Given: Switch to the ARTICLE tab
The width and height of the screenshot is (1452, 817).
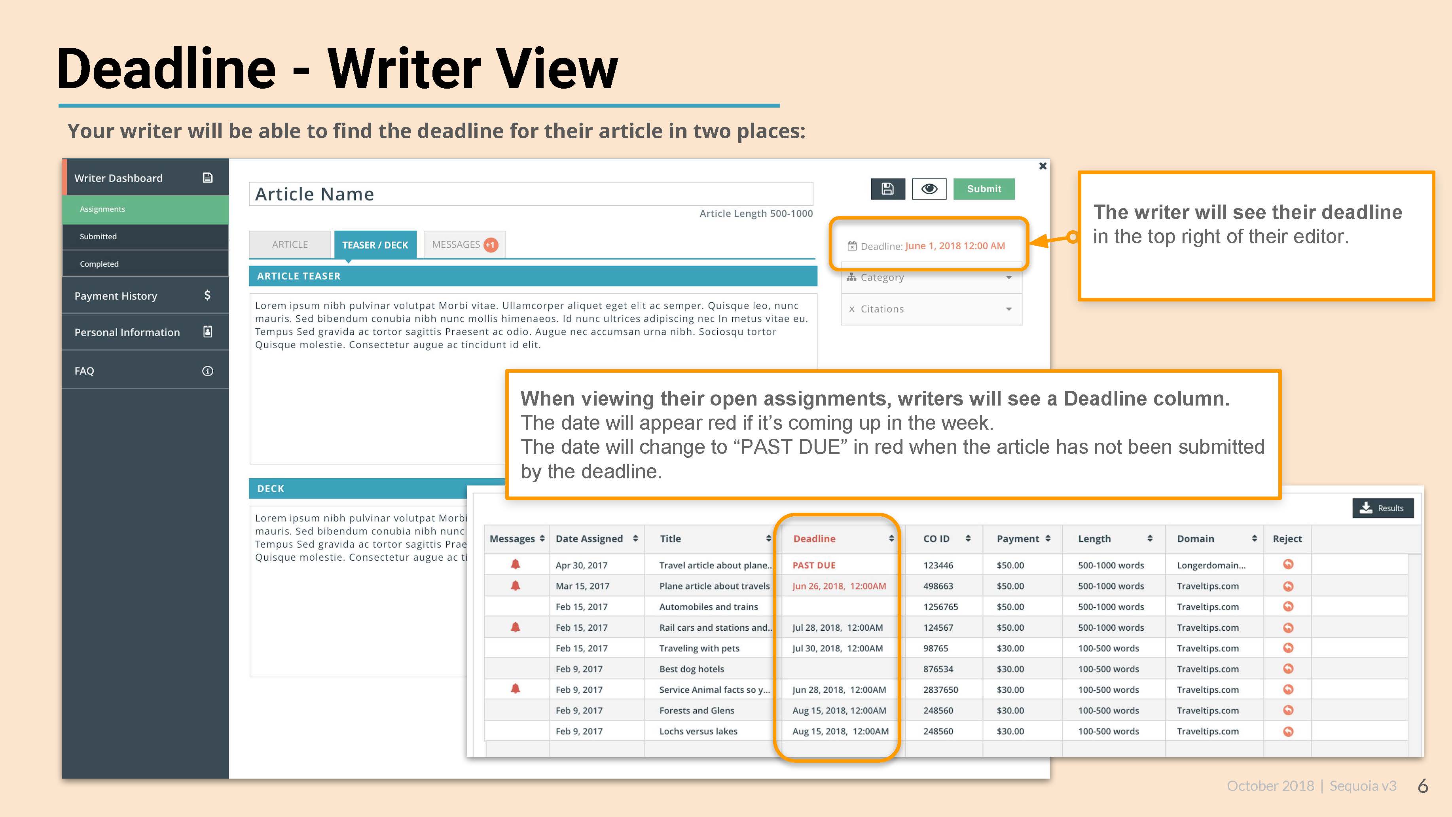Looking at the screenshot, I should pyautogui.click(x=290, y=245).
